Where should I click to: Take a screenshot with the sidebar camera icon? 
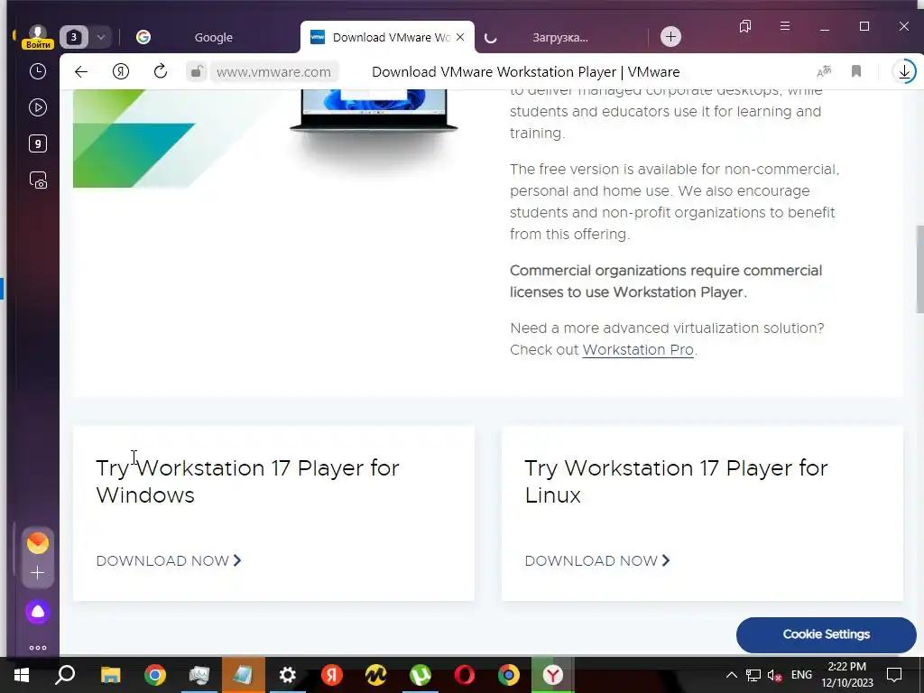(x=38, y=180)
